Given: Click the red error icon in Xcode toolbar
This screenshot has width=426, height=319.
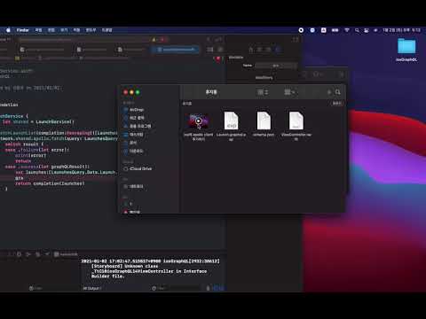Looking at the screenshot, I should click(x=162, y=40).
